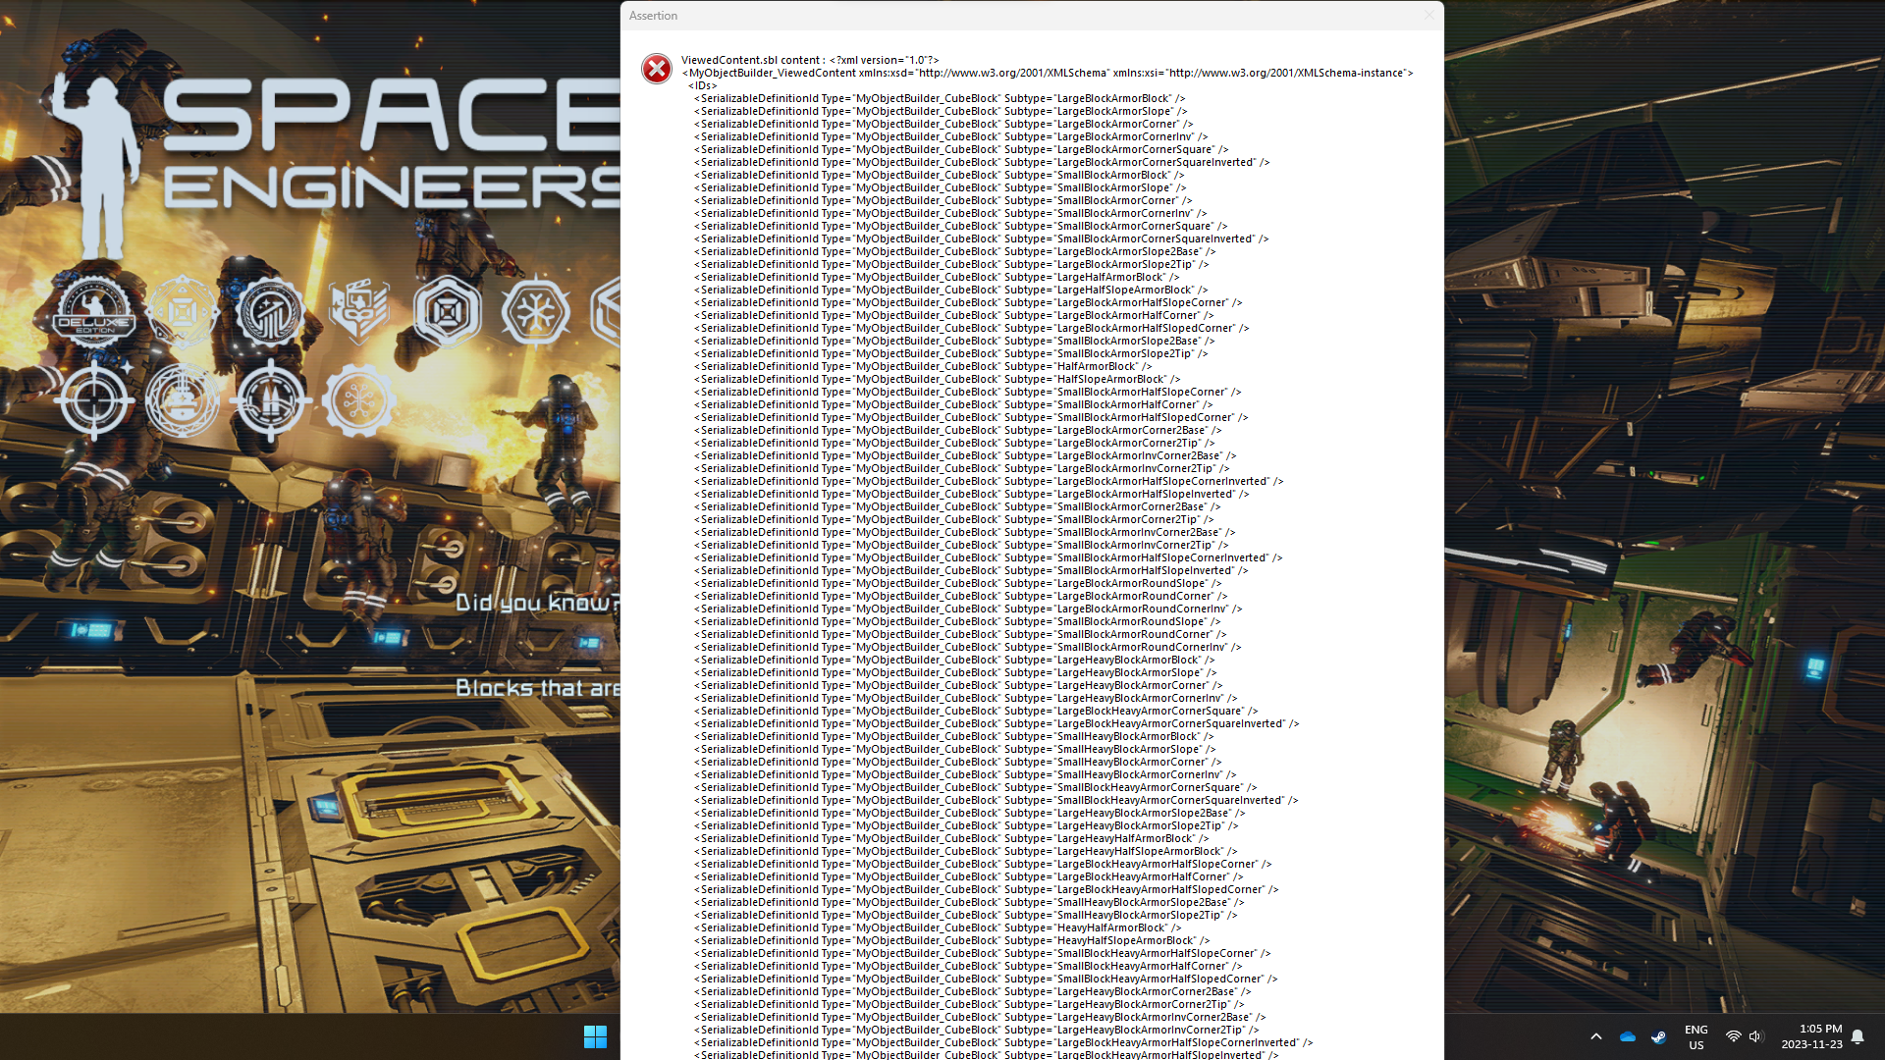Open the clock and calendar flyout
This screenshot has width=1885, height=1060.
(x=1812, y=1036)
